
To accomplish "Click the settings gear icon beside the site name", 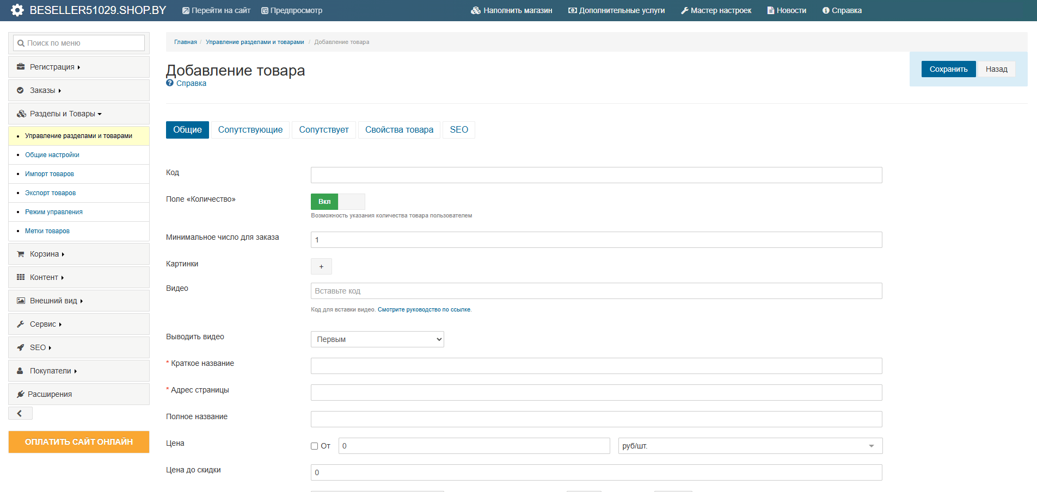I will click(17, 10).
